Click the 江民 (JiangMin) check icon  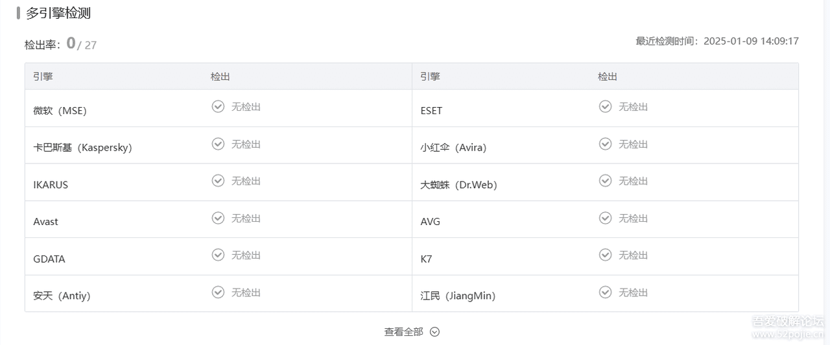[605, 292]
